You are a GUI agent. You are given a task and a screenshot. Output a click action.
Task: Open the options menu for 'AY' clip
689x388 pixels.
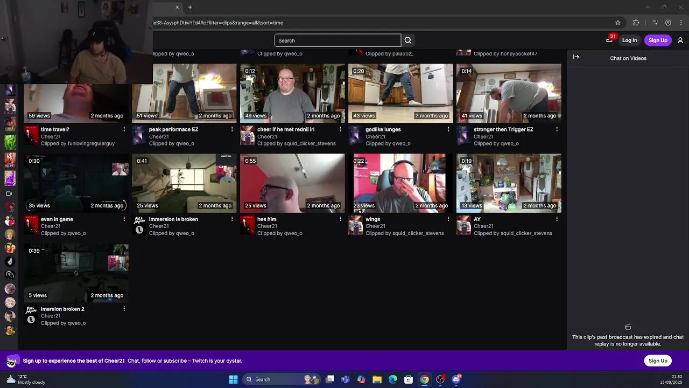[557, 219]
